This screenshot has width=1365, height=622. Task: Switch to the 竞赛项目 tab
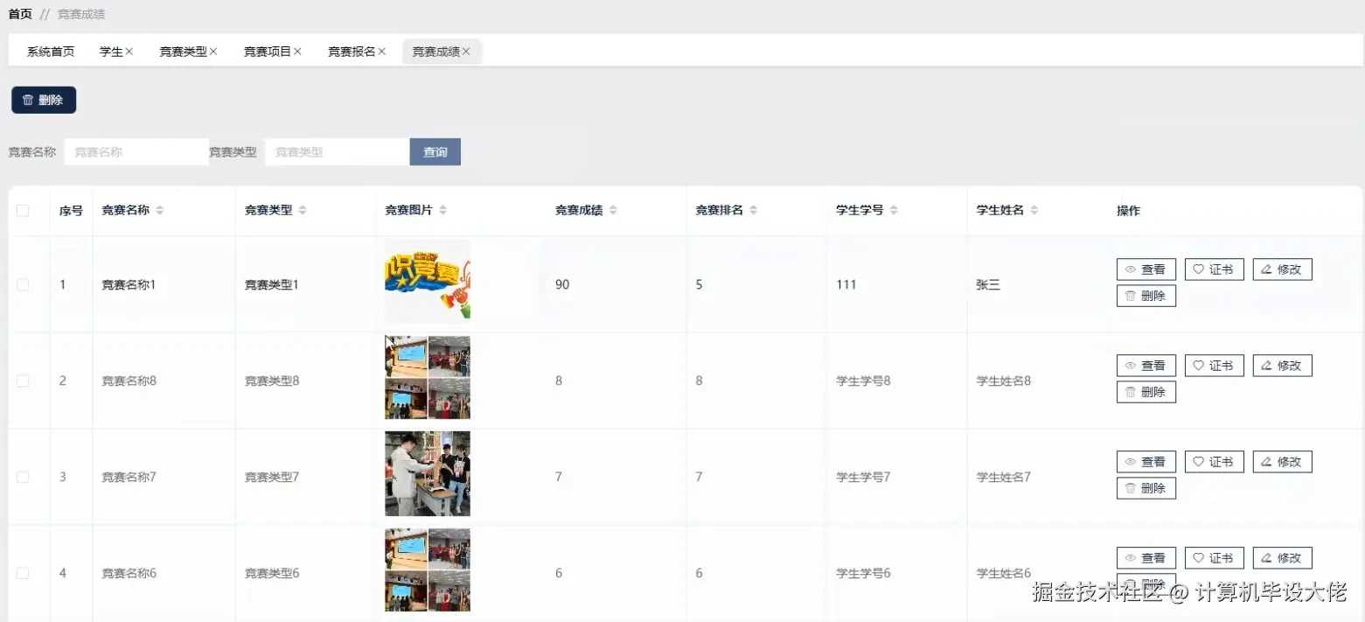tap(267, 52)
